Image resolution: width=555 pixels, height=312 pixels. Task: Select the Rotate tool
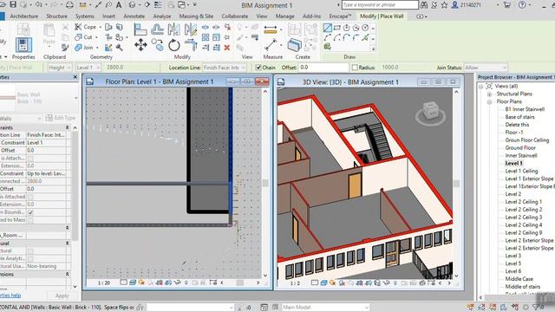pyautogui.click(x=173, y=45)
